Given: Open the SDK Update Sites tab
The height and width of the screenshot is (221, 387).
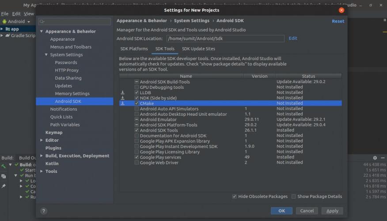Looking at the screenshot, I should (198, 49).
